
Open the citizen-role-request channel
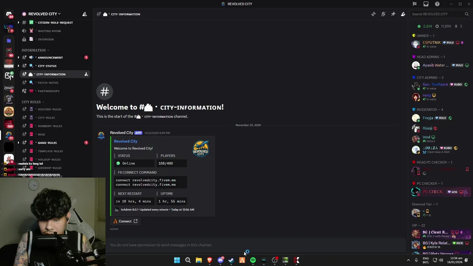[x=54, y=23]
